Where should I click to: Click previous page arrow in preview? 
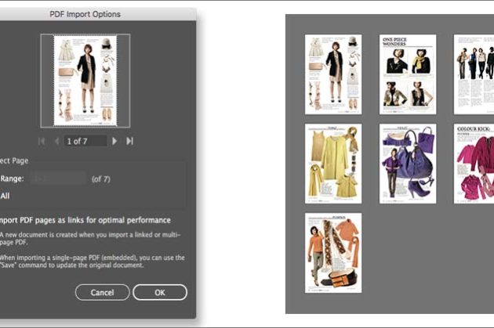click(x=56, y=141)
